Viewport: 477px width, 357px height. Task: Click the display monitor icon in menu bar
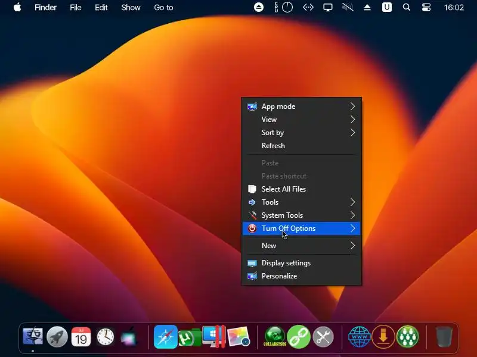coord(327,7)
